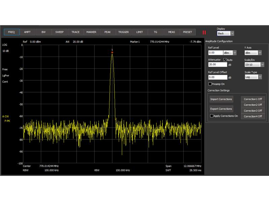Click the Export Corrections button
This screenshot has width=269, height=201.
pos(221,109)
